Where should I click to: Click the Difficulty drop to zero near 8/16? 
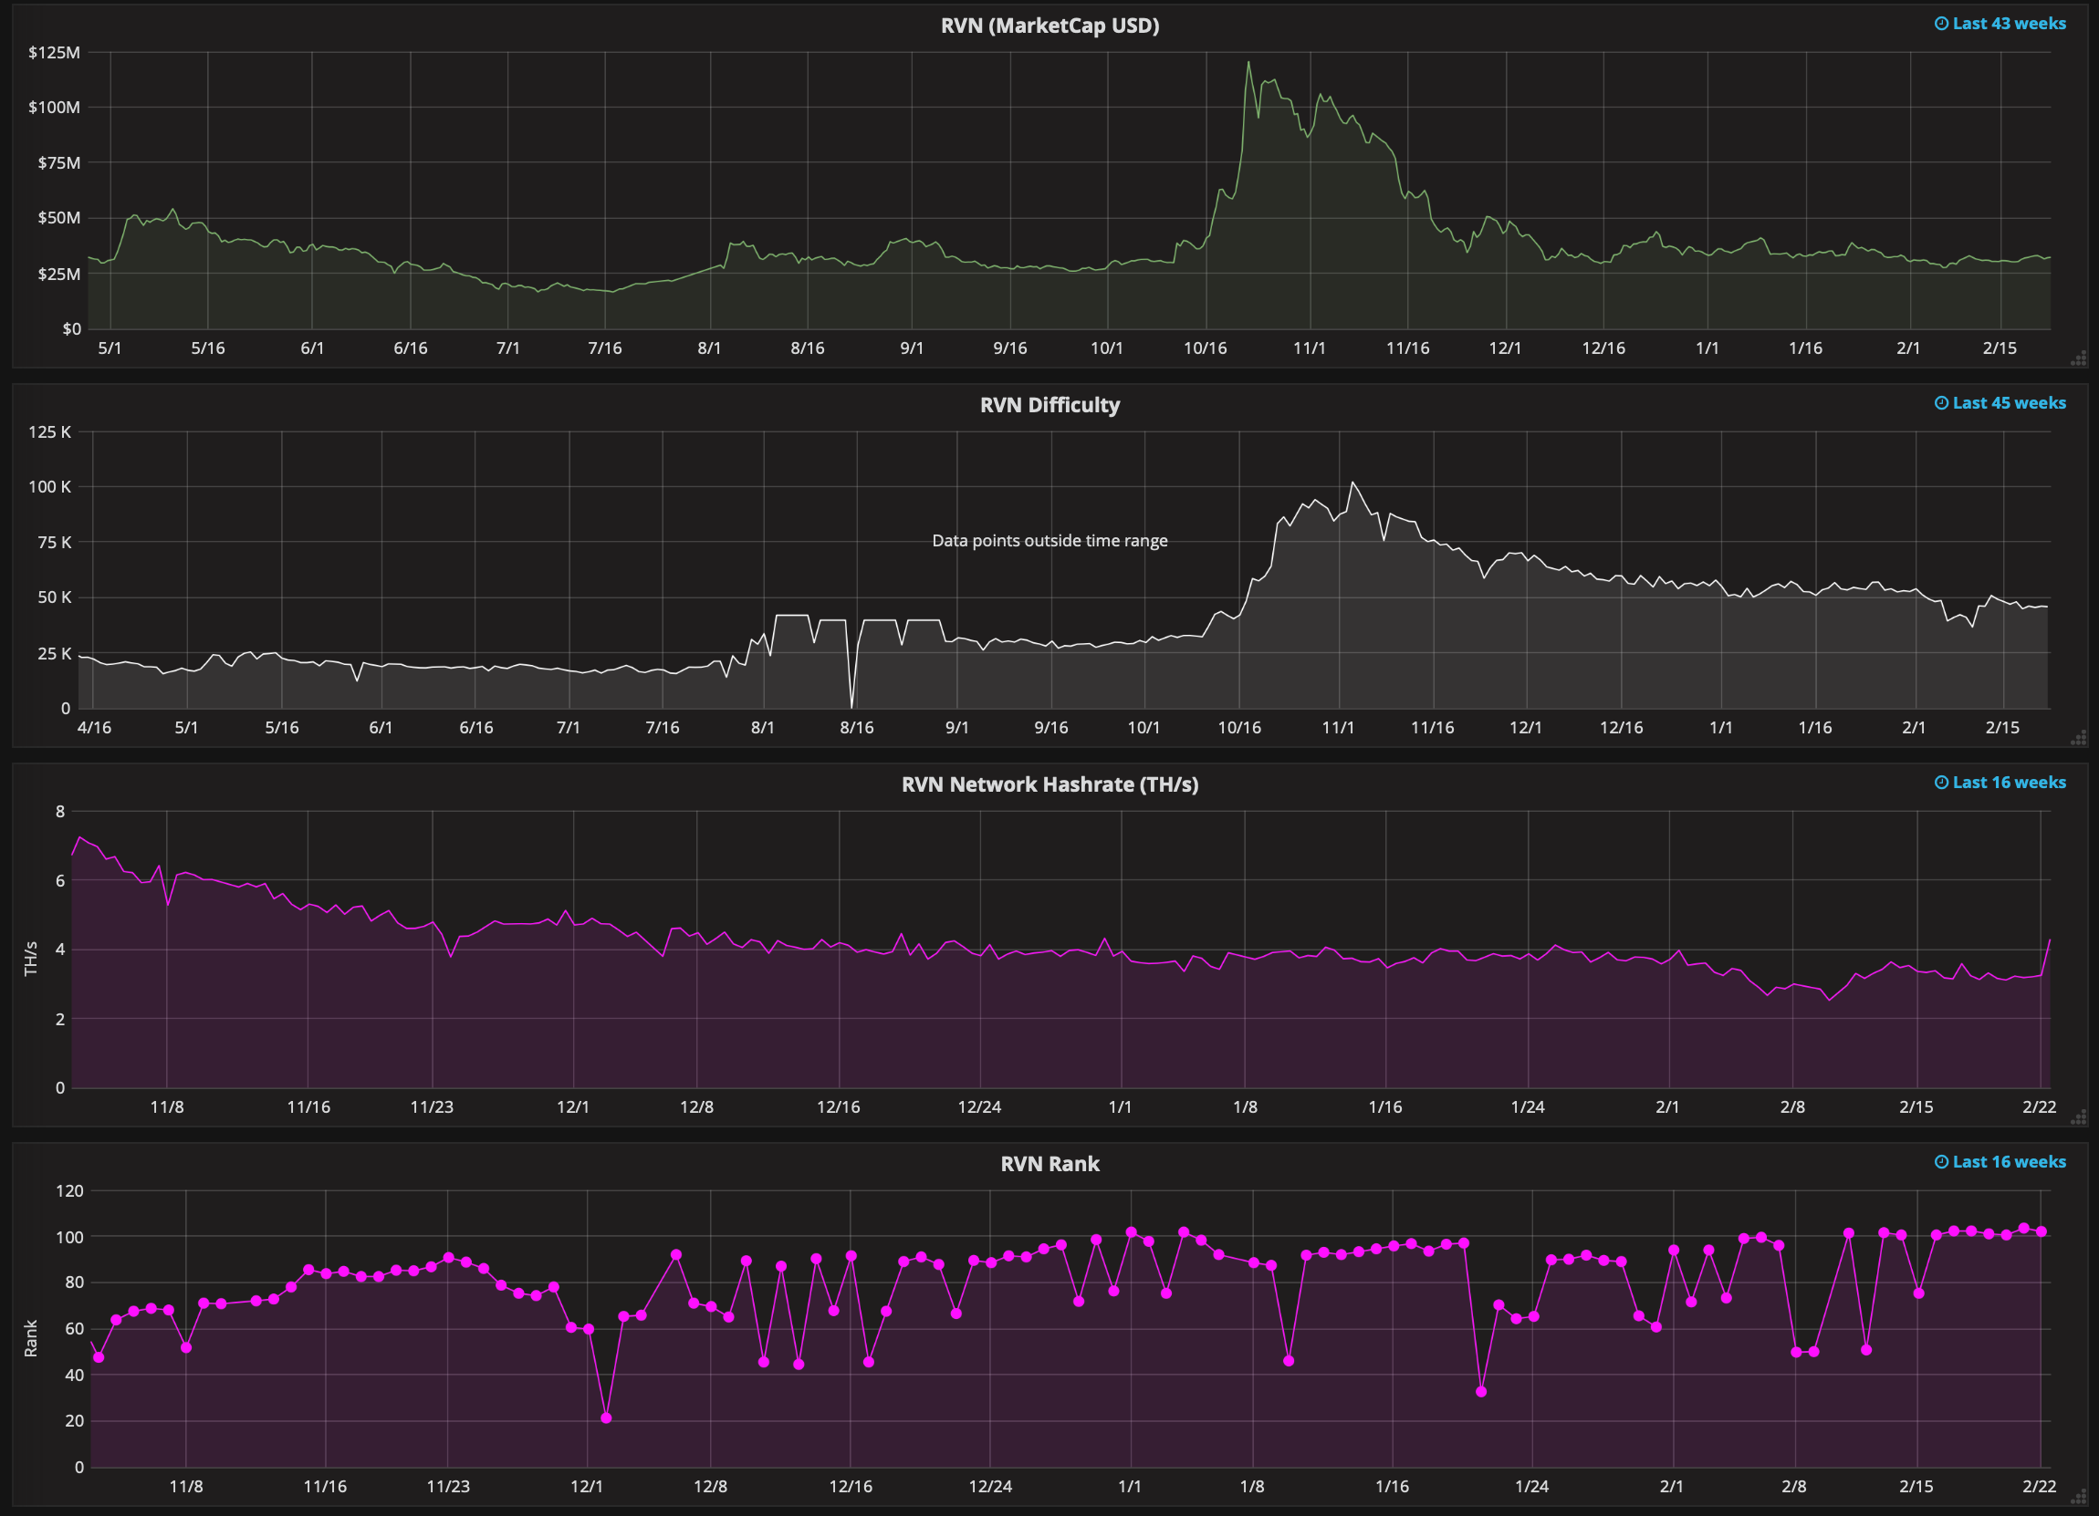(x=851, y=707)
